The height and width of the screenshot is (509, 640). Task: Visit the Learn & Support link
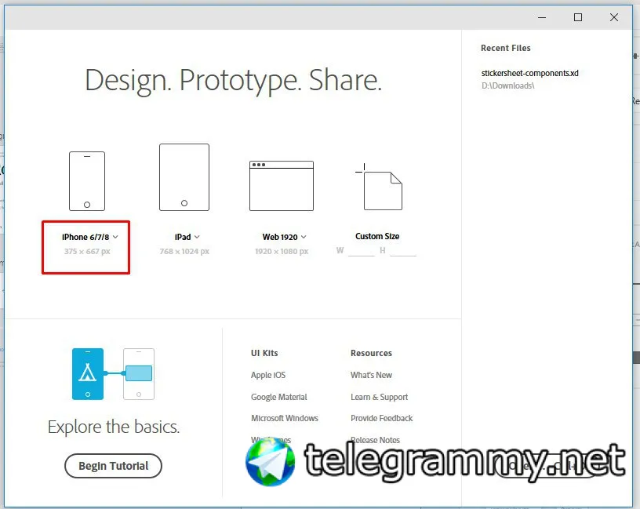coord(379,397)
